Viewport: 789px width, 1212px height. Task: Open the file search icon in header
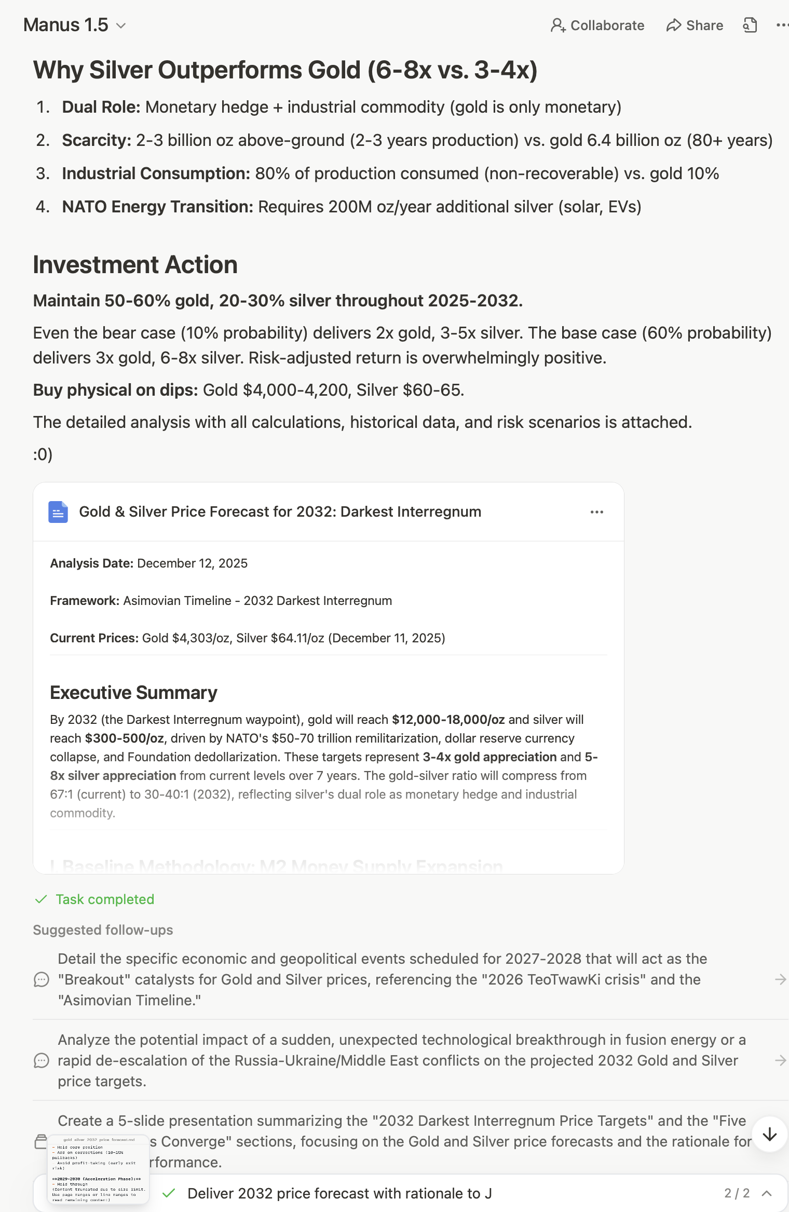[750, 25]
